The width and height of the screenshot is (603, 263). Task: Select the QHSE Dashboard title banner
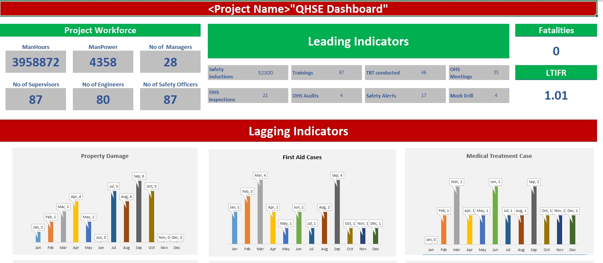click(x=298, y=9)
